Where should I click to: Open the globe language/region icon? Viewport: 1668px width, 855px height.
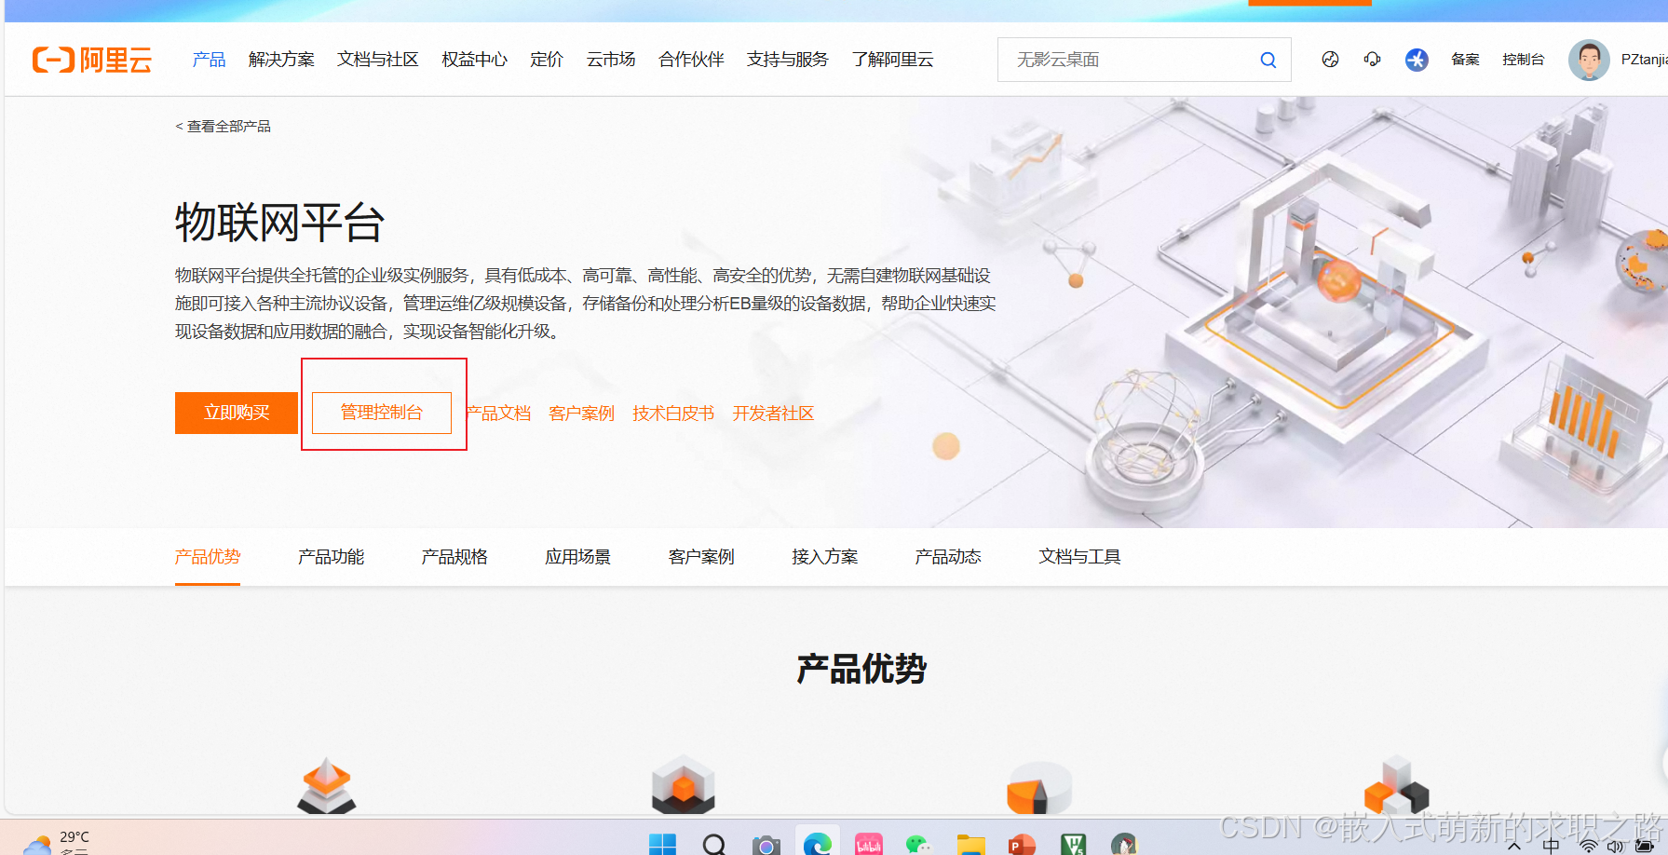pyautogui.click(x=1330, y=60)
